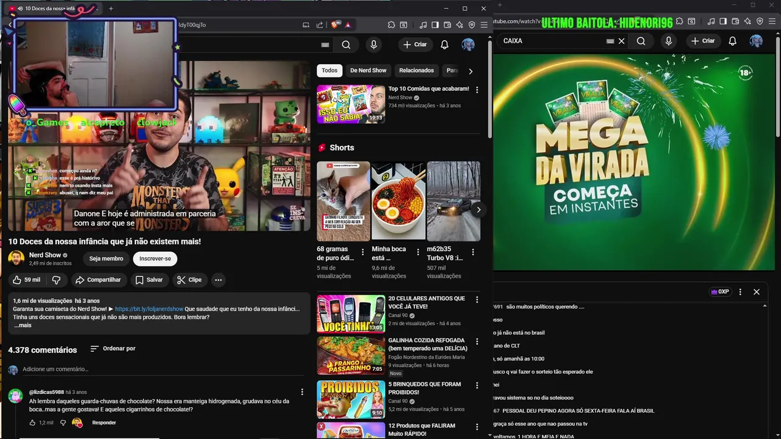Open the bit.ly/loljanerdshow link

[x=149, y=309]
